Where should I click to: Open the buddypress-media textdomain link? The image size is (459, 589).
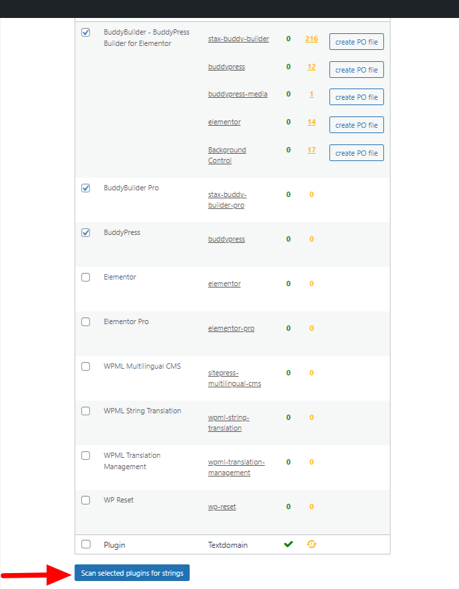tap(238, 94)
